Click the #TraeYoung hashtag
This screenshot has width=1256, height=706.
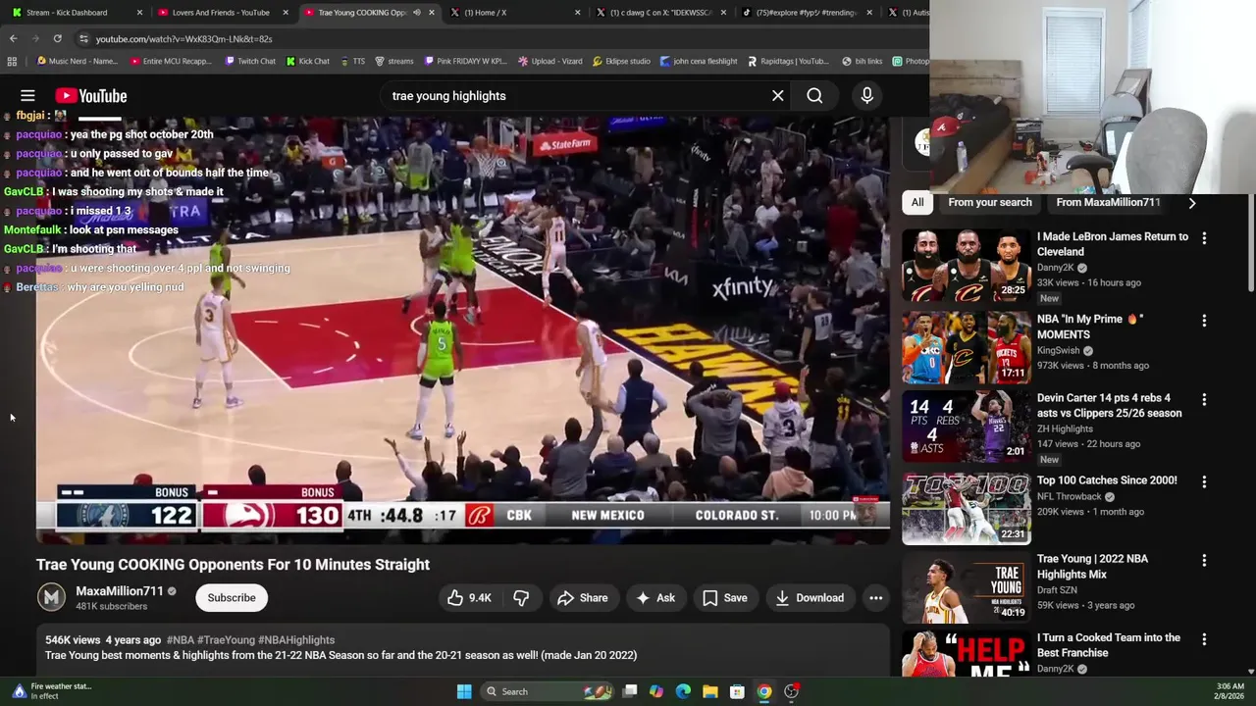pyautogui.click(x=226, y=640)
